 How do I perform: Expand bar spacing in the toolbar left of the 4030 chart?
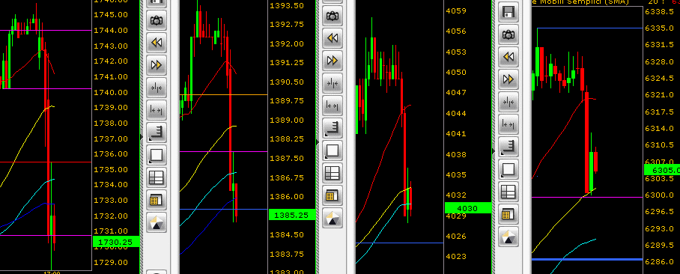333,106
